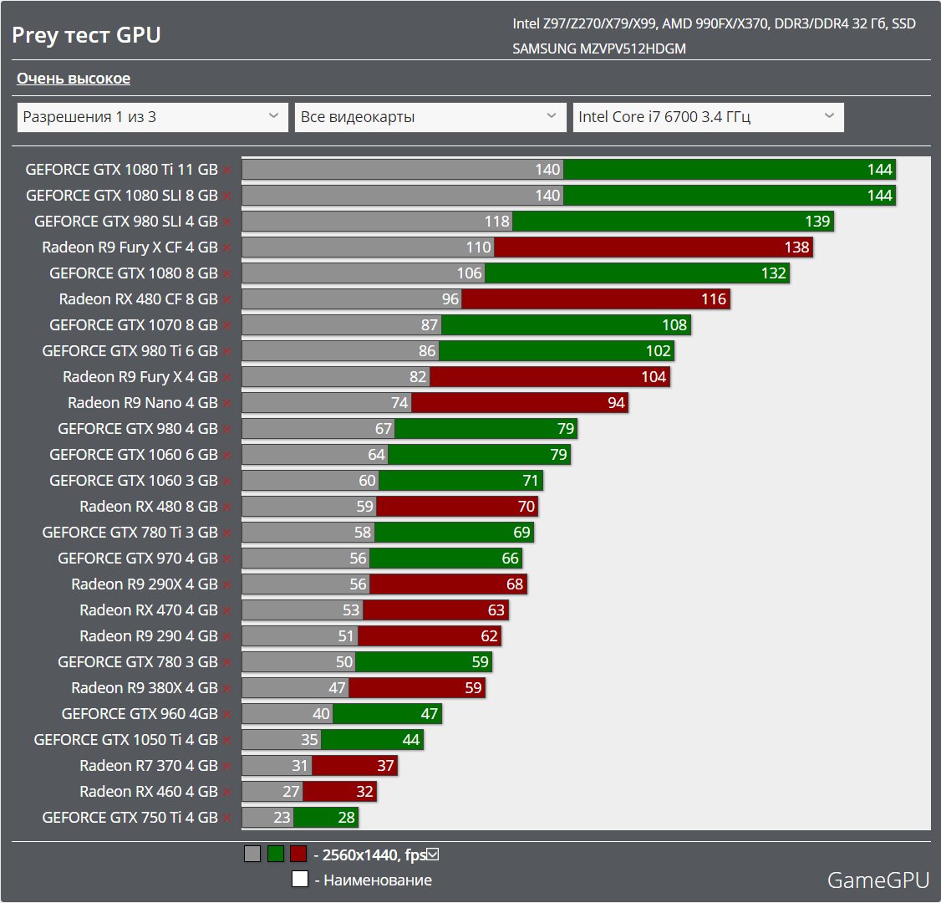Click the 94 value on R9 Nano bar
The height and width of the screenshot is (903, 941).
617,403
